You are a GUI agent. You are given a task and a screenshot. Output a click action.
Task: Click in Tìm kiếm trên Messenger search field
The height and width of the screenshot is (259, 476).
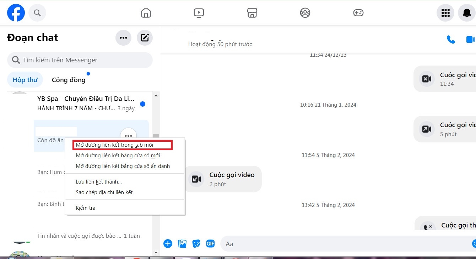click(x=80, y=60)
